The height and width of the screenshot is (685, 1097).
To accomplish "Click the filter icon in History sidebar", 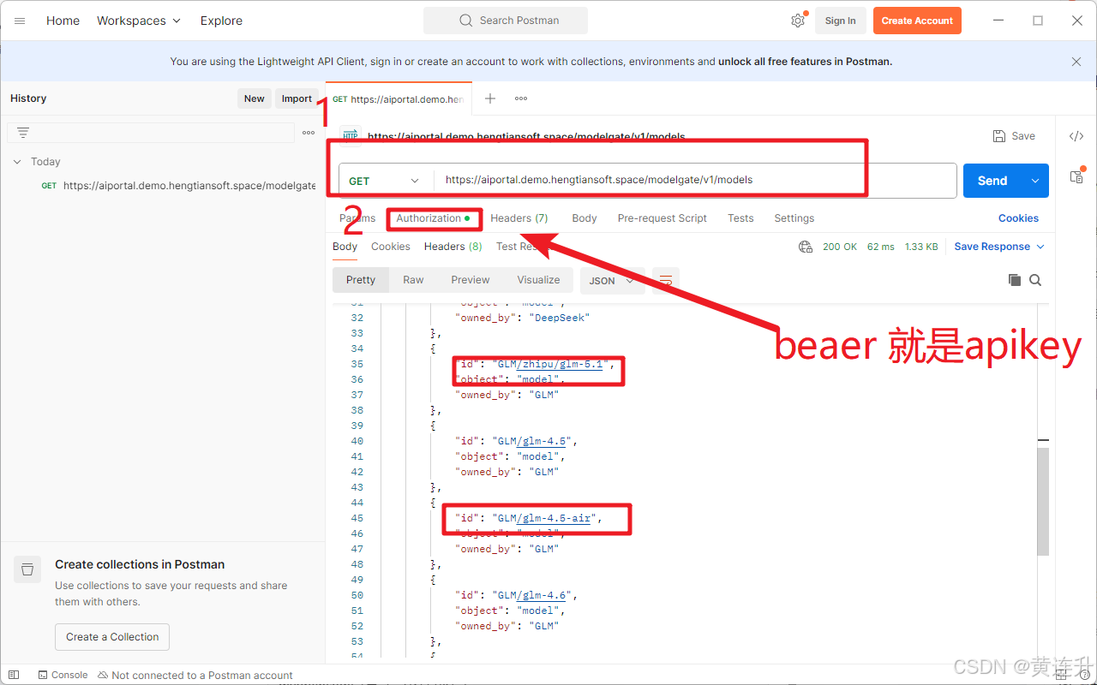I will point(23,133).
